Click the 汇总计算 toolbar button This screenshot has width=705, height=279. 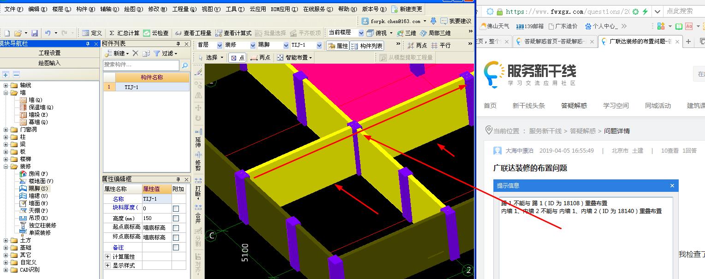tap(124, 33)
